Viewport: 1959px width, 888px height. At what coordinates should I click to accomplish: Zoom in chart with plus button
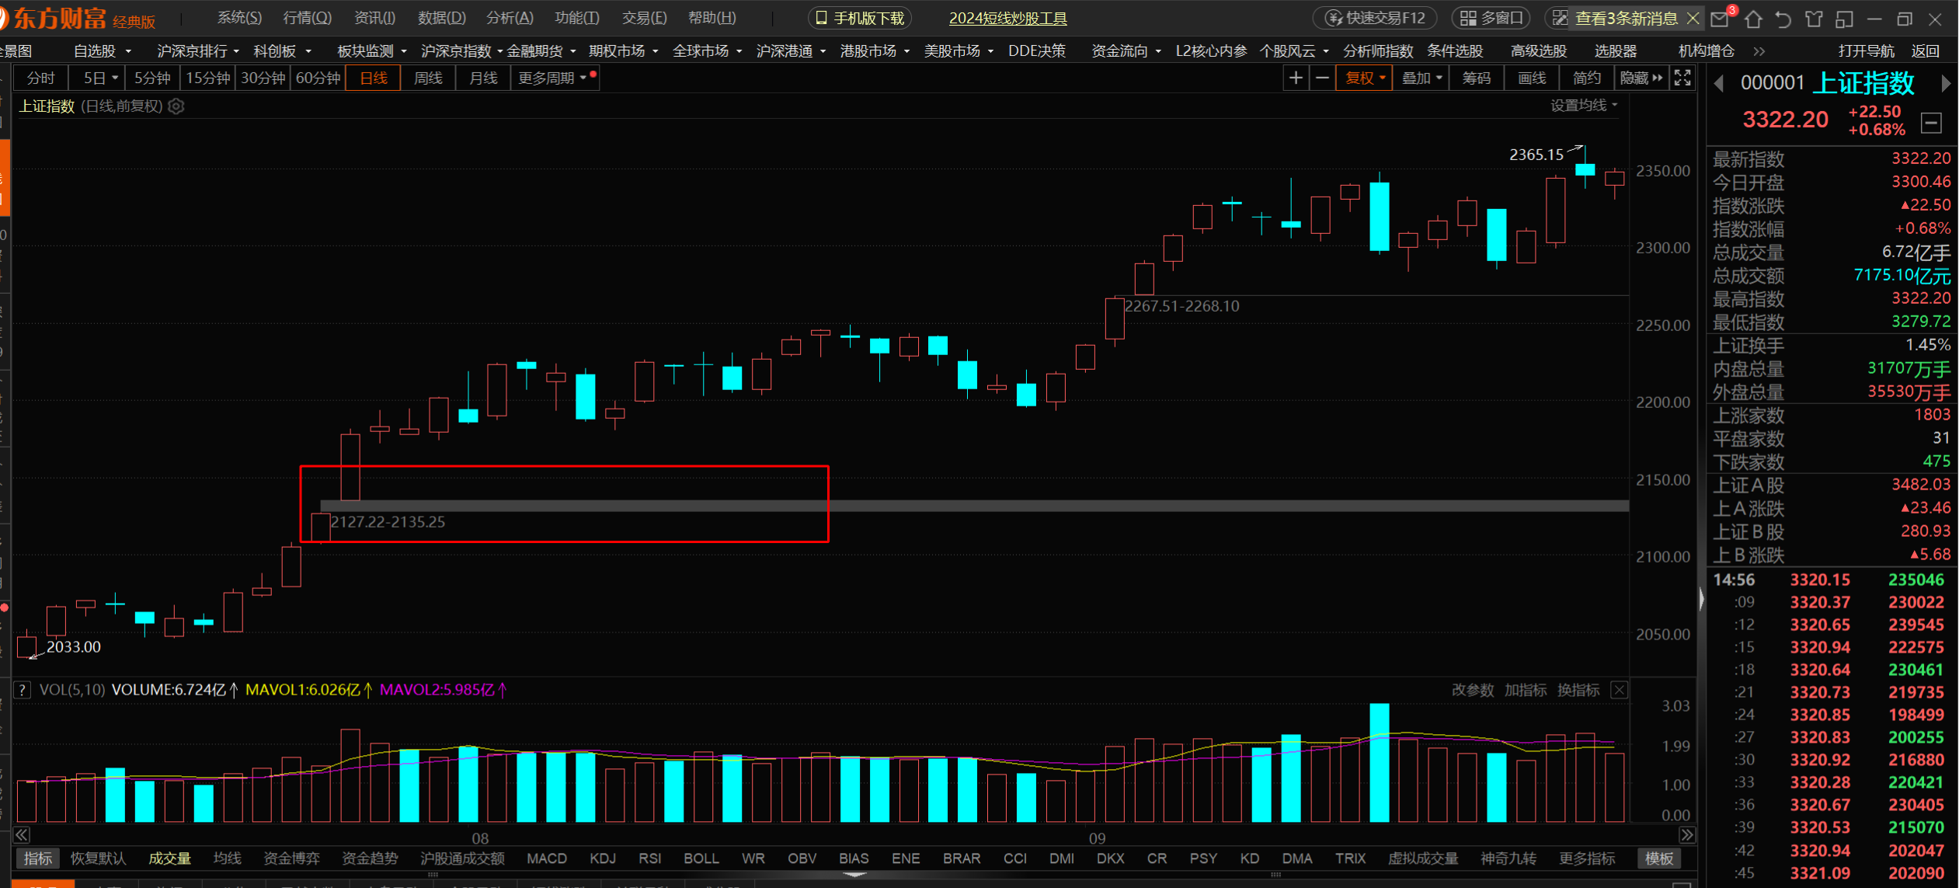pos(1296,78)
